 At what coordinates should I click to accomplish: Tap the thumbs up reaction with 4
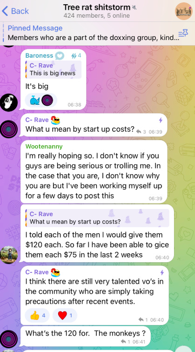(37, 315)
